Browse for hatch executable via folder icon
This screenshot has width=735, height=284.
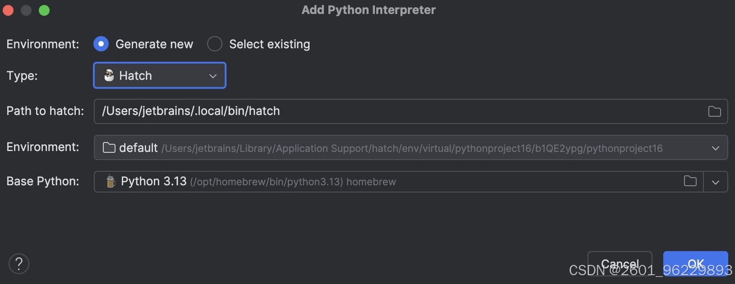pos(714,111)
